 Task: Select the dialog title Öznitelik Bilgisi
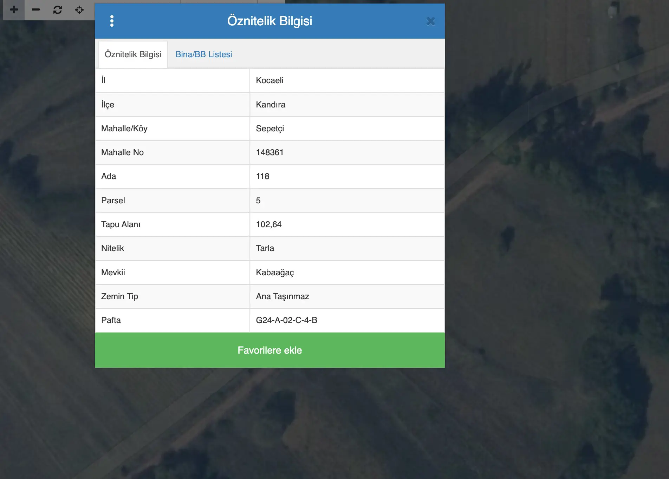pyautogui.click(x=270, y=21)
